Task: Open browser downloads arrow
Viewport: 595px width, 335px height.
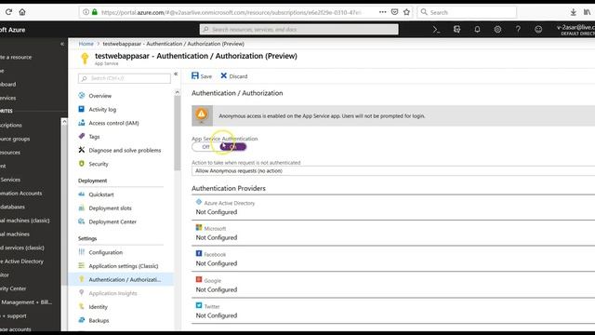Action: click(573, 12)
